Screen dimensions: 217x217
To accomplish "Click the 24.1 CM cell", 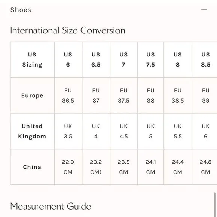I will coord(151,167).
